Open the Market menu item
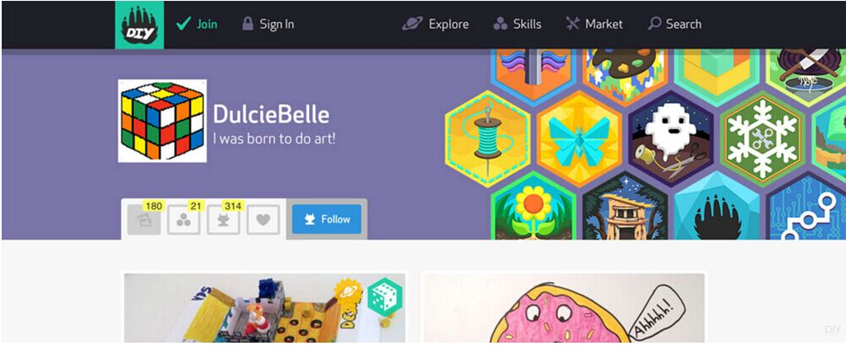 [594, 24]
